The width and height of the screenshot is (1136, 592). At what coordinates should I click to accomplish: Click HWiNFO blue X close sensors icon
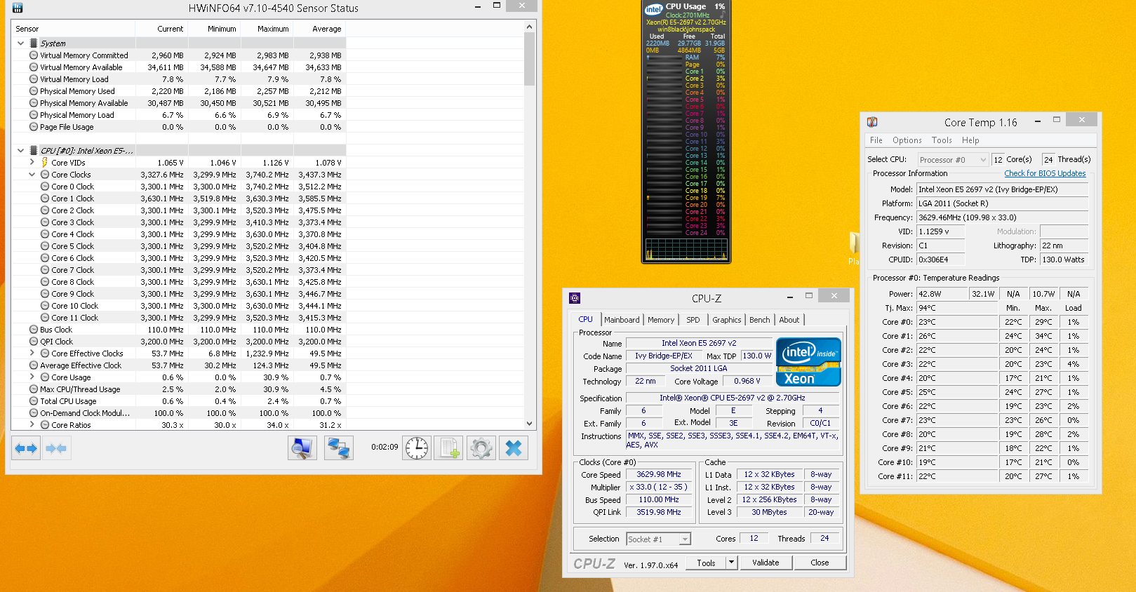(x=514, y=448)
